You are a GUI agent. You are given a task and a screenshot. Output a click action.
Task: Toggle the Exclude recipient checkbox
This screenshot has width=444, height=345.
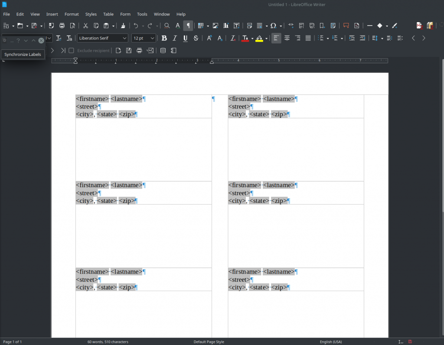point(72,51)
